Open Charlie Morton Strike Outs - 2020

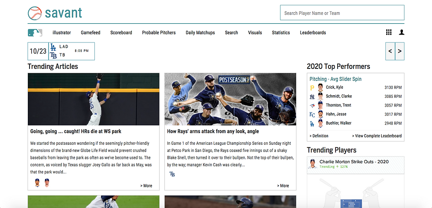click(x=354, y=161)
